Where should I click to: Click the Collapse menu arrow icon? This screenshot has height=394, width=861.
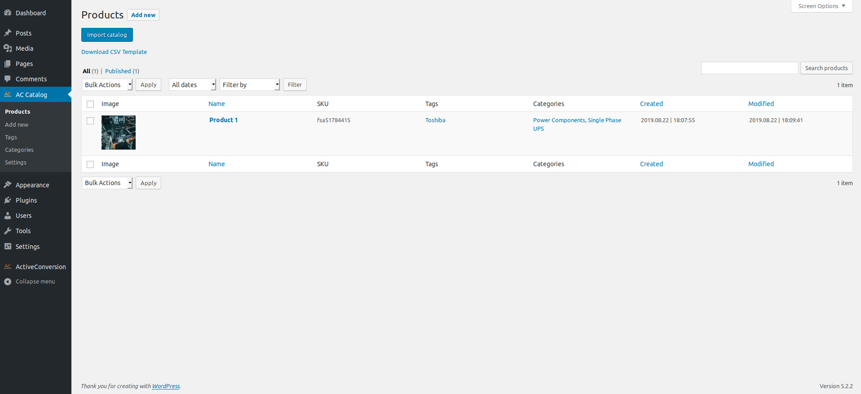[x=8, y=282]
